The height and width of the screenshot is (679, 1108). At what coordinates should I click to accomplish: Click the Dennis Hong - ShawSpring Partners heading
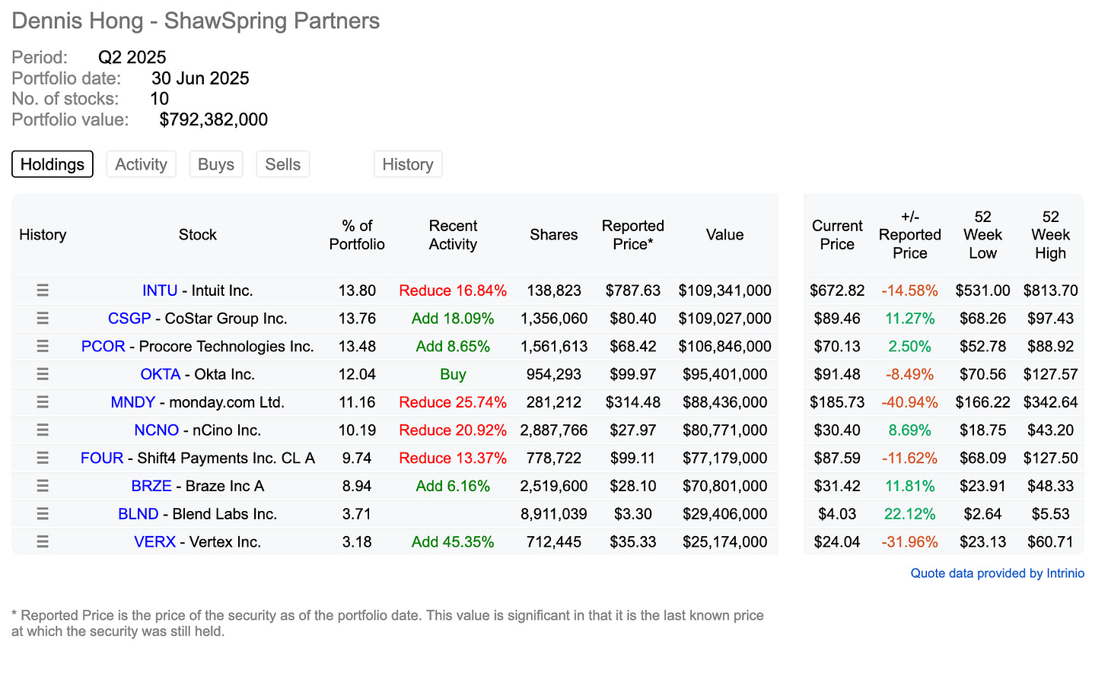(196, 21)
